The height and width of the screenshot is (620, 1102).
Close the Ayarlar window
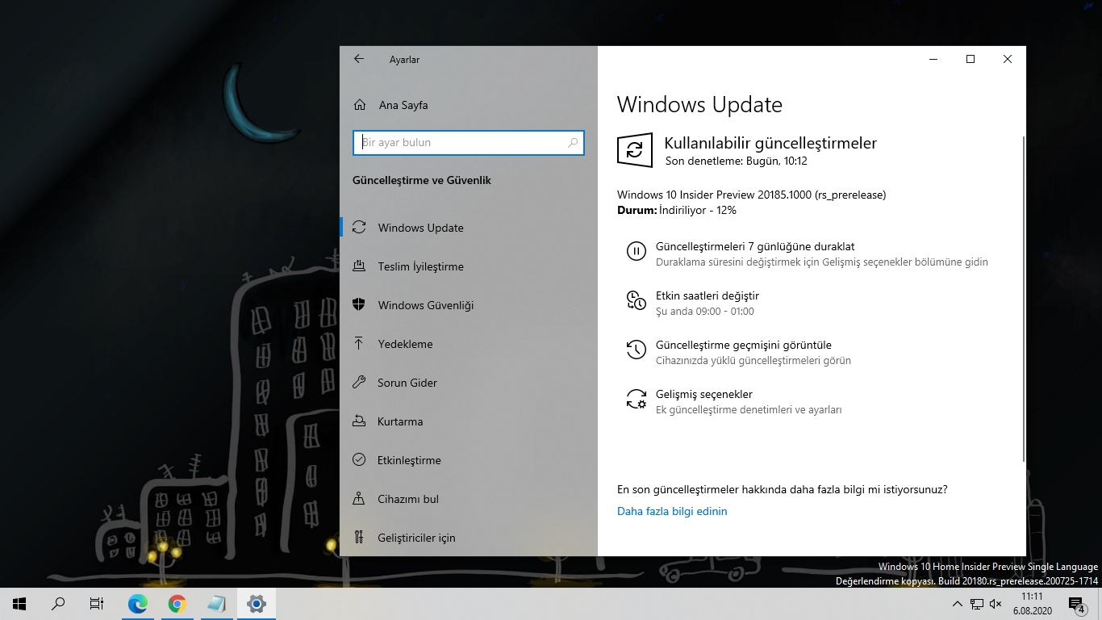tap(1008, 59)
